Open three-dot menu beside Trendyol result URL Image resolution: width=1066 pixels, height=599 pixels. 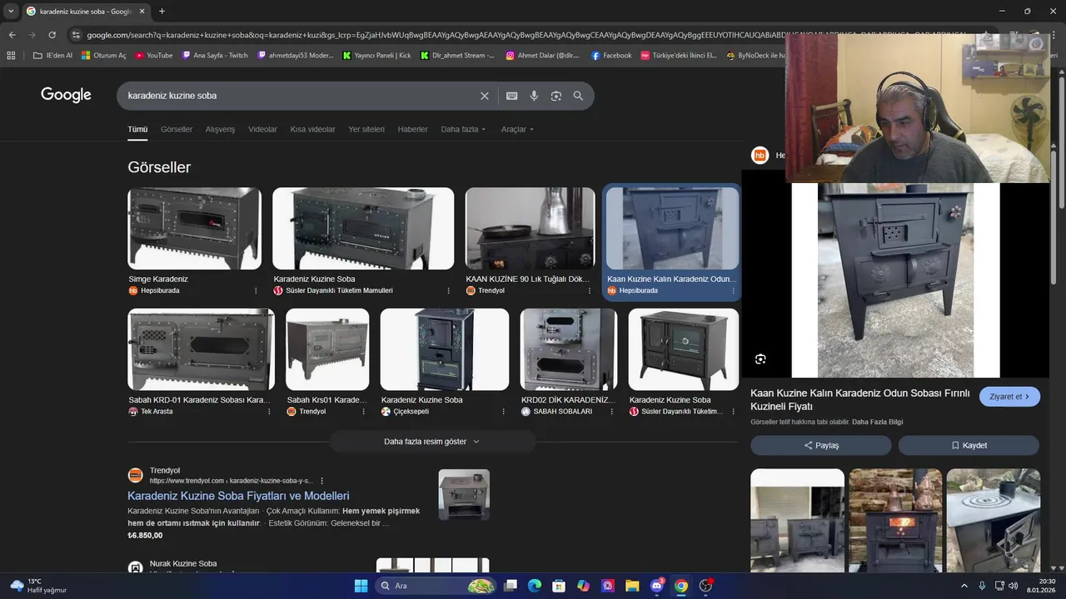point(321,481)
